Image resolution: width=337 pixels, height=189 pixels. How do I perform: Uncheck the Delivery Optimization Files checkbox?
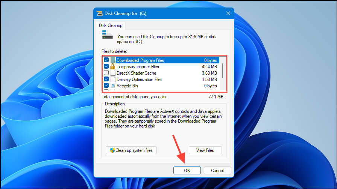106,79
